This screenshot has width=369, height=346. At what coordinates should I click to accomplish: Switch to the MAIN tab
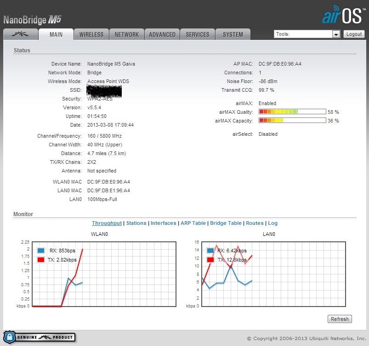click(56, 34)
